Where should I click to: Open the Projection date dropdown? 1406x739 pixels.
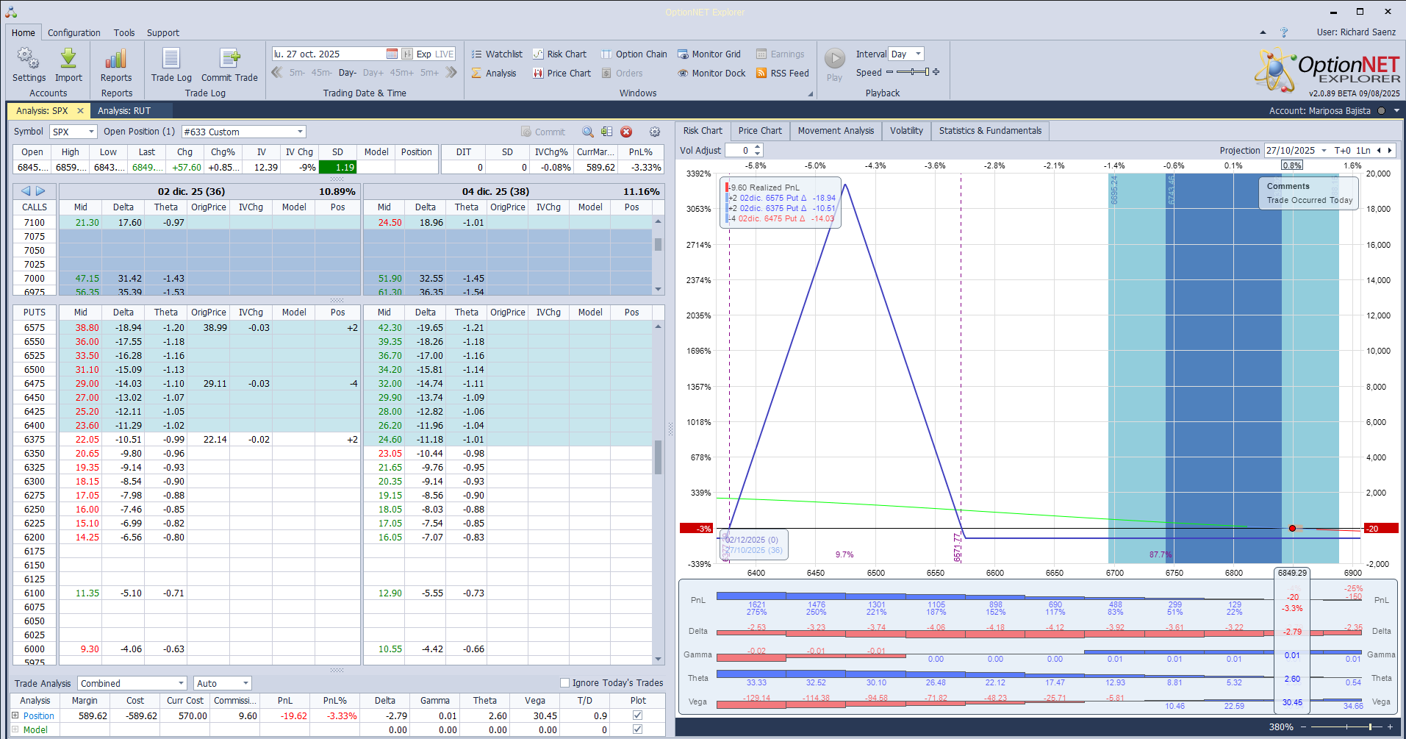(1324, 150)
